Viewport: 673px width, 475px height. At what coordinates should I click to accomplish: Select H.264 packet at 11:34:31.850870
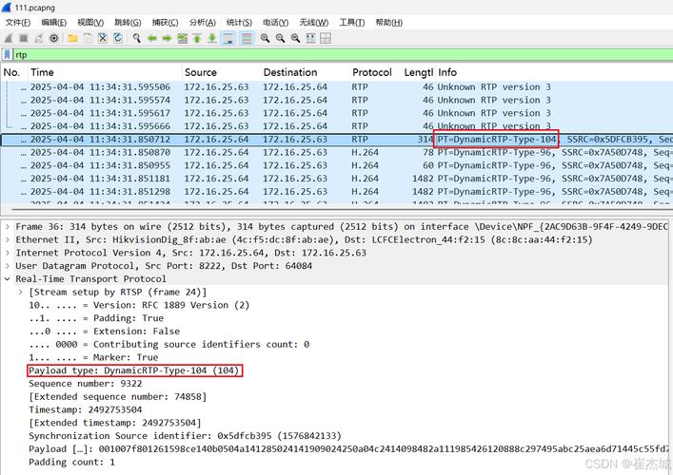pos(337,153)
